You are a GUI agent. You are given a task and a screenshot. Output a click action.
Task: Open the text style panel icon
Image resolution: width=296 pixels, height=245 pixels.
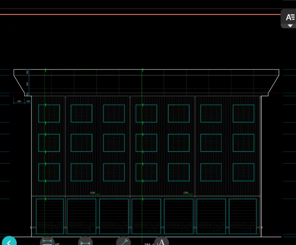(x=289, y=17)
